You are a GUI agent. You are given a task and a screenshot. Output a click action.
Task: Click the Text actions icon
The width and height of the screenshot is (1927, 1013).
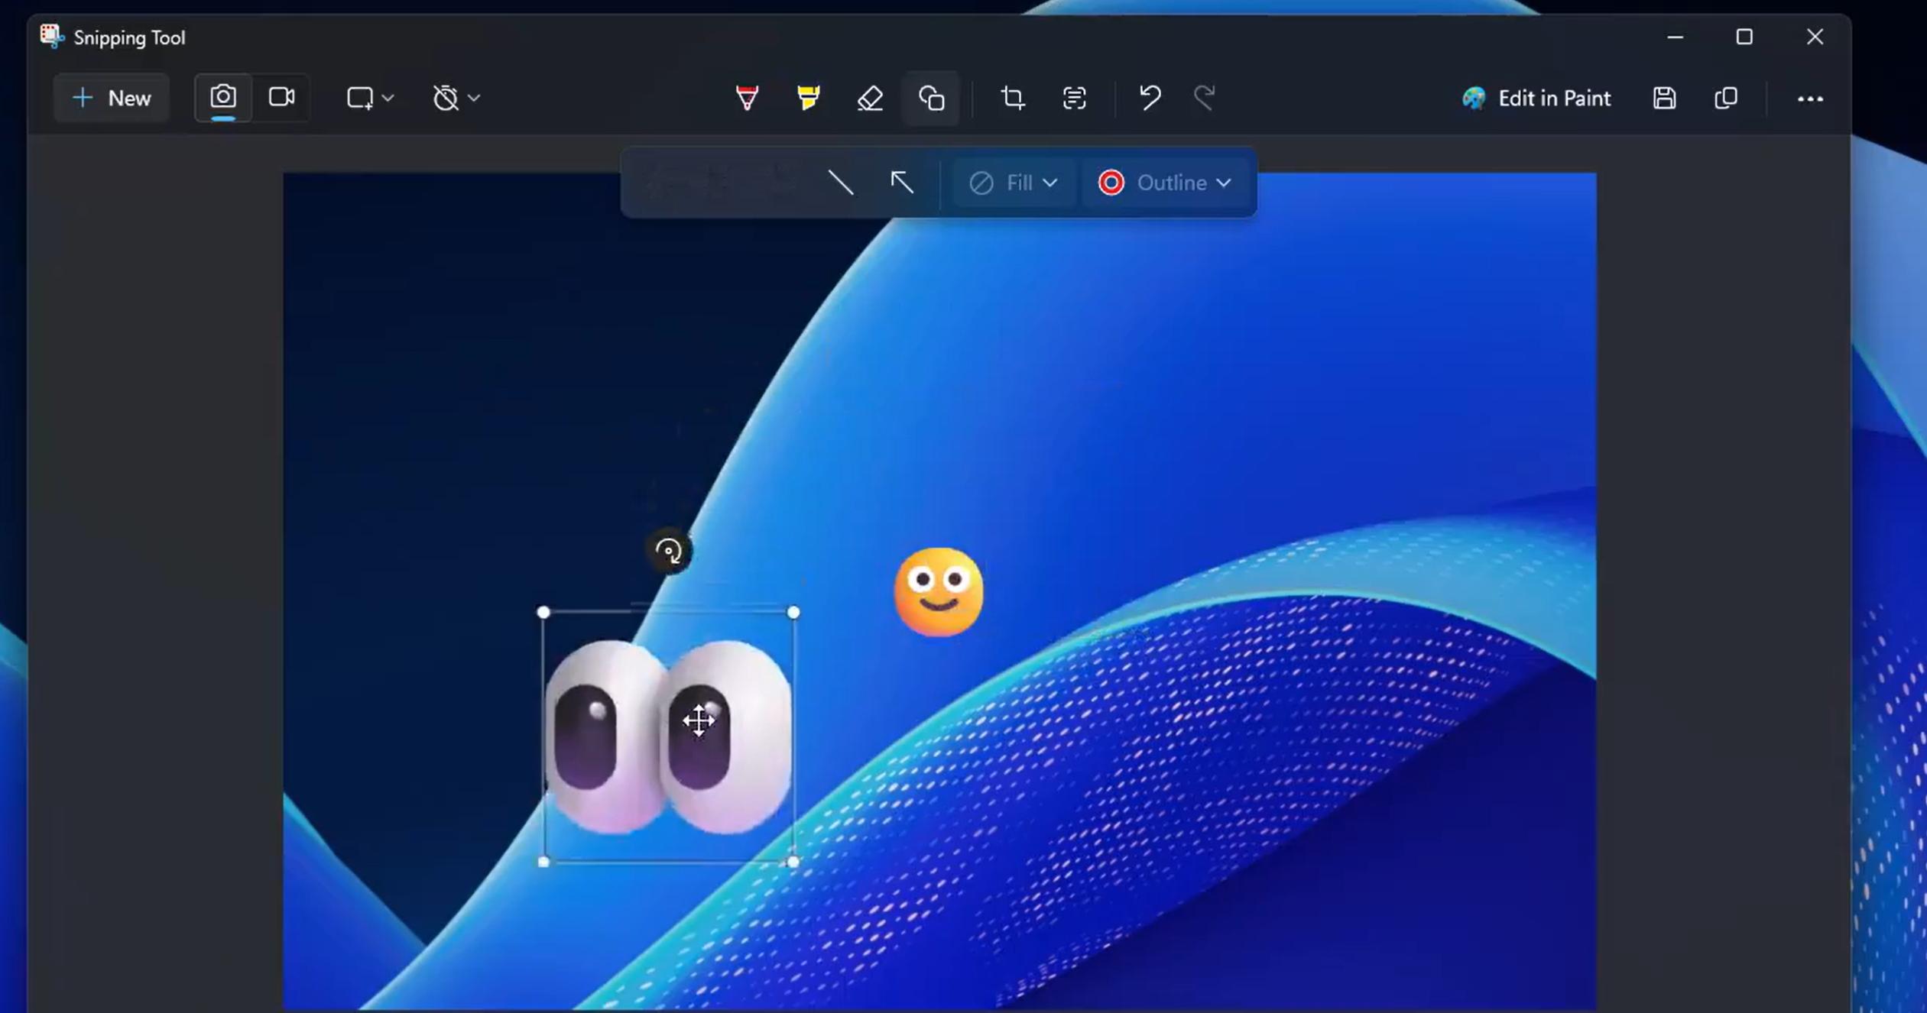pyautogui.click(x=1074, y=99)
